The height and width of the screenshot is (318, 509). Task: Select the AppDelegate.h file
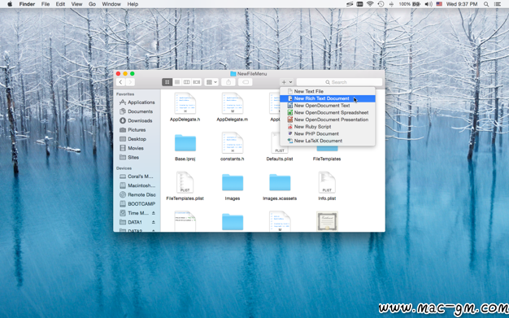(185, 107)
